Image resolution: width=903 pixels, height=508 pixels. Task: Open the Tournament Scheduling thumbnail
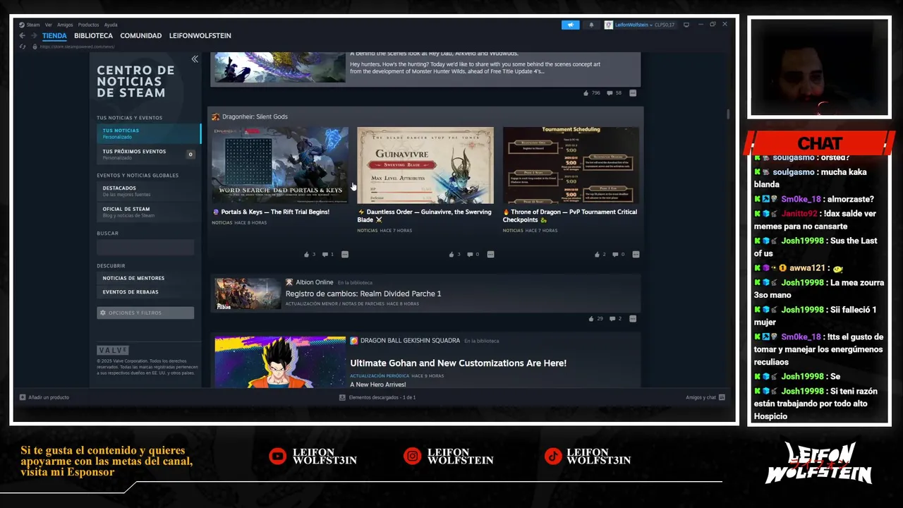tap(571, 165)
